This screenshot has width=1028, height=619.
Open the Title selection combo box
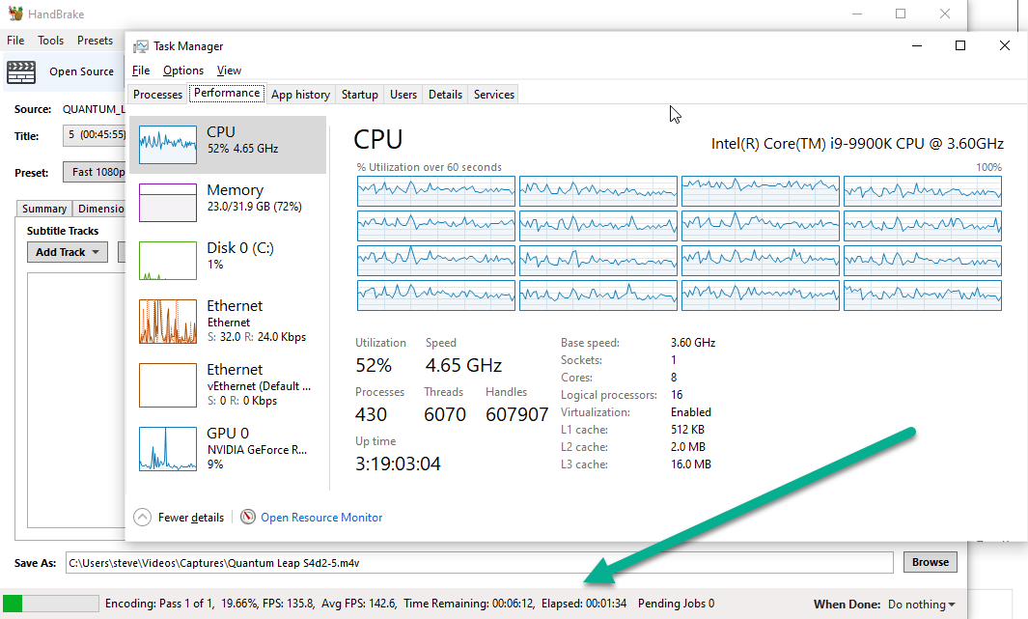[95, 135]
